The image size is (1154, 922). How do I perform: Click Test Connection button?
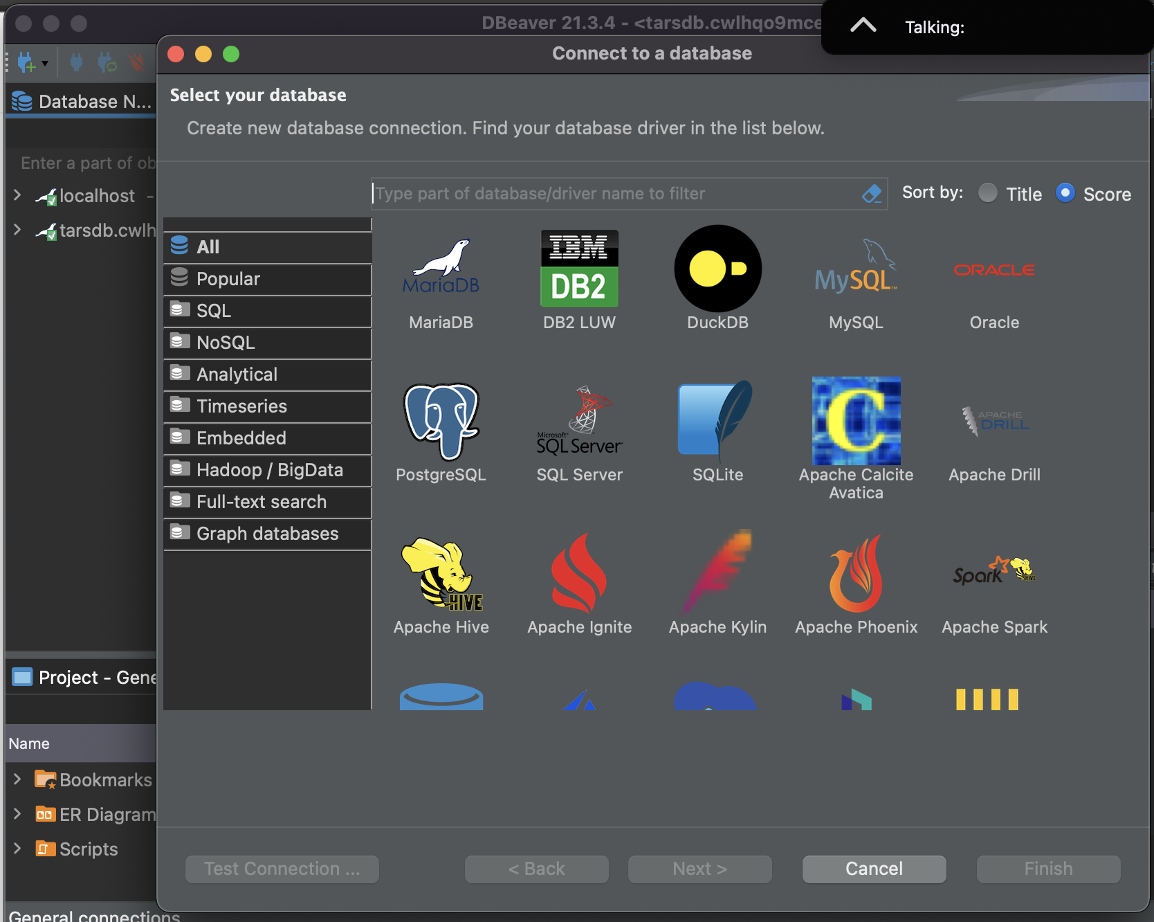click(282, 869)
